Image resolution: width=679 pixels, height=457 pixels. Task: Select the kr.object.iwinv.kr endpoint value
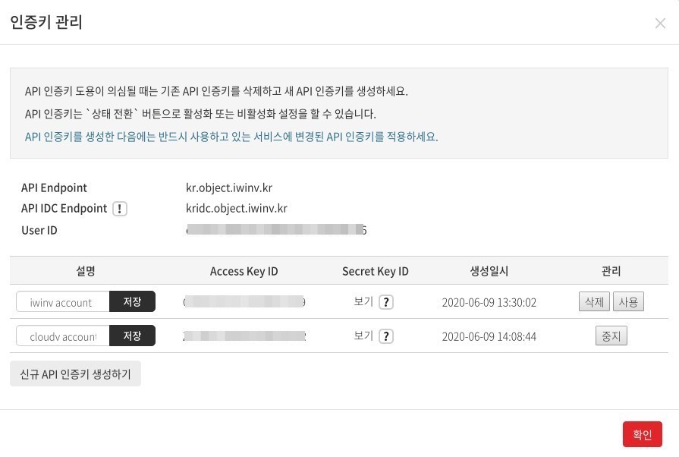(229, 188)
